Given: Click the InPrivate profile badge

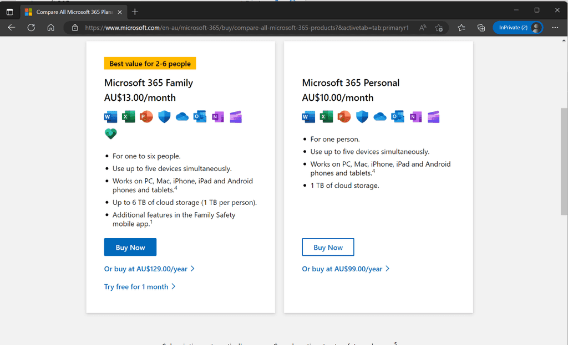Looking at the screenshot, I should 518,27.
